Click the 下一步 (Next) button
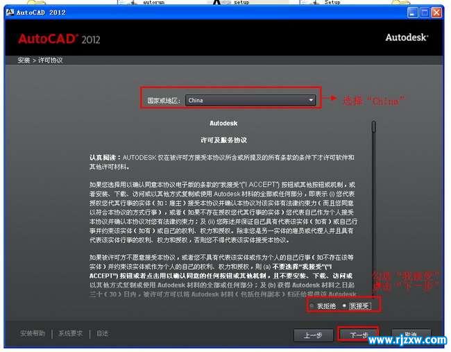 point(358,335)
